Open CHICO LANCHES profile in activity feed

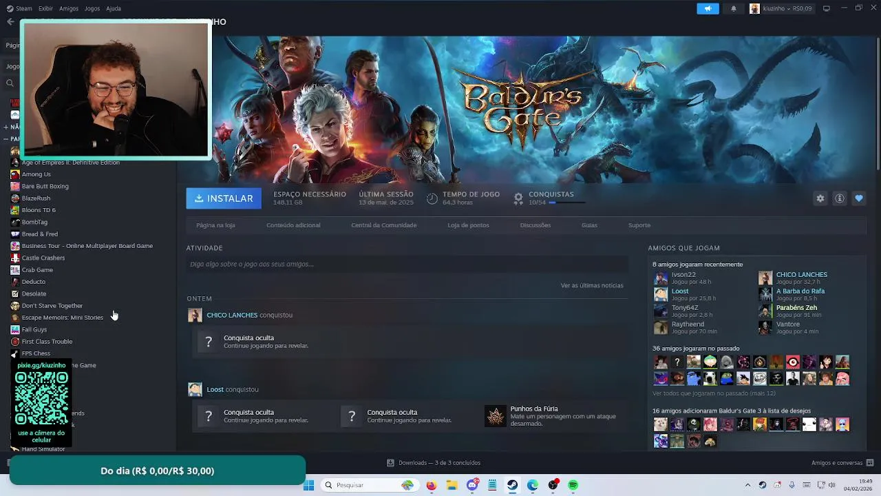pos(232,315)
